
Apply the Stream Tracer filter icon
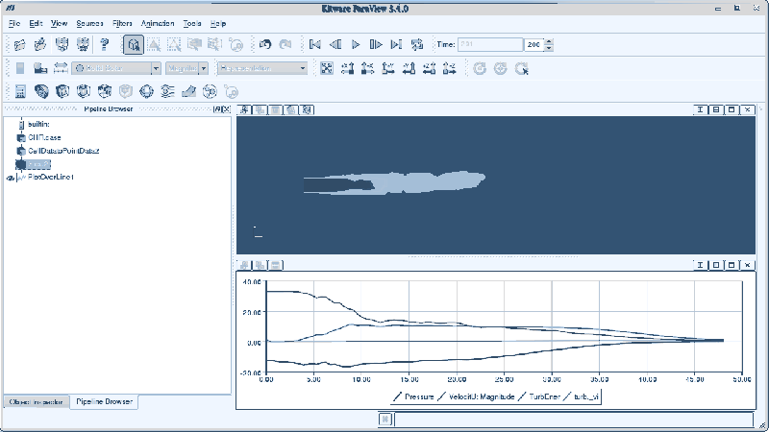(167, 91)
